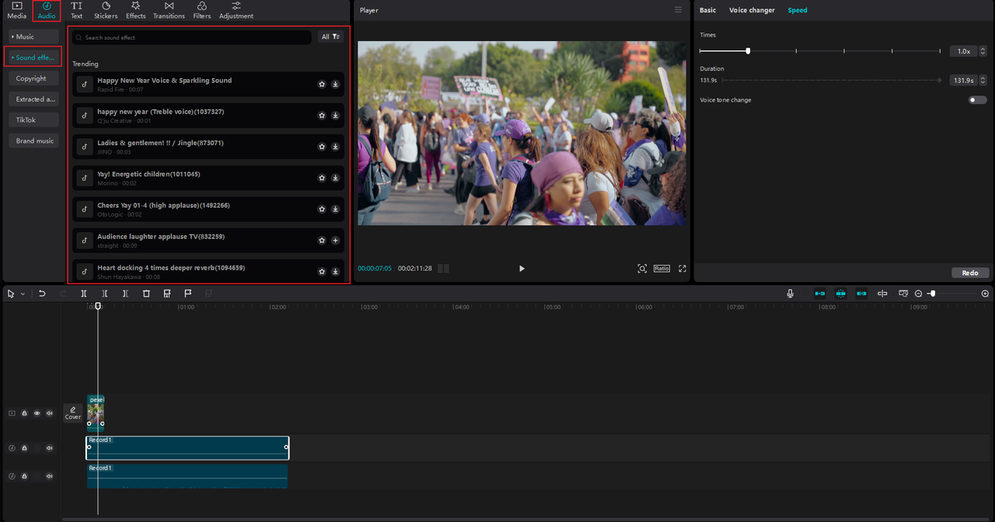The image size is (995, 522).
Task: Open the Text tab
Action: 76,10
